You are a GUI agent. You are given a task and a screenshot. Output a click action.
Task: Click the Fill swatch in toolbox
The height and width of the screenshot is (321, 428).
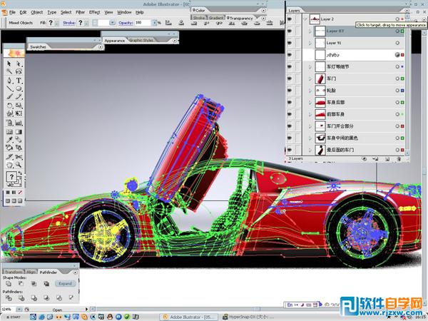11,177
